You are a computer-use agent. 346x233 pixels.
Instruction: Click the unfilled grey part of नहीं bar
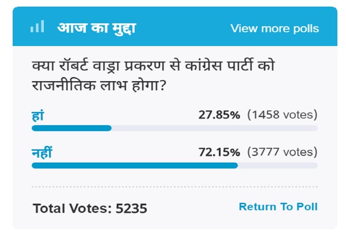(277, 165)
